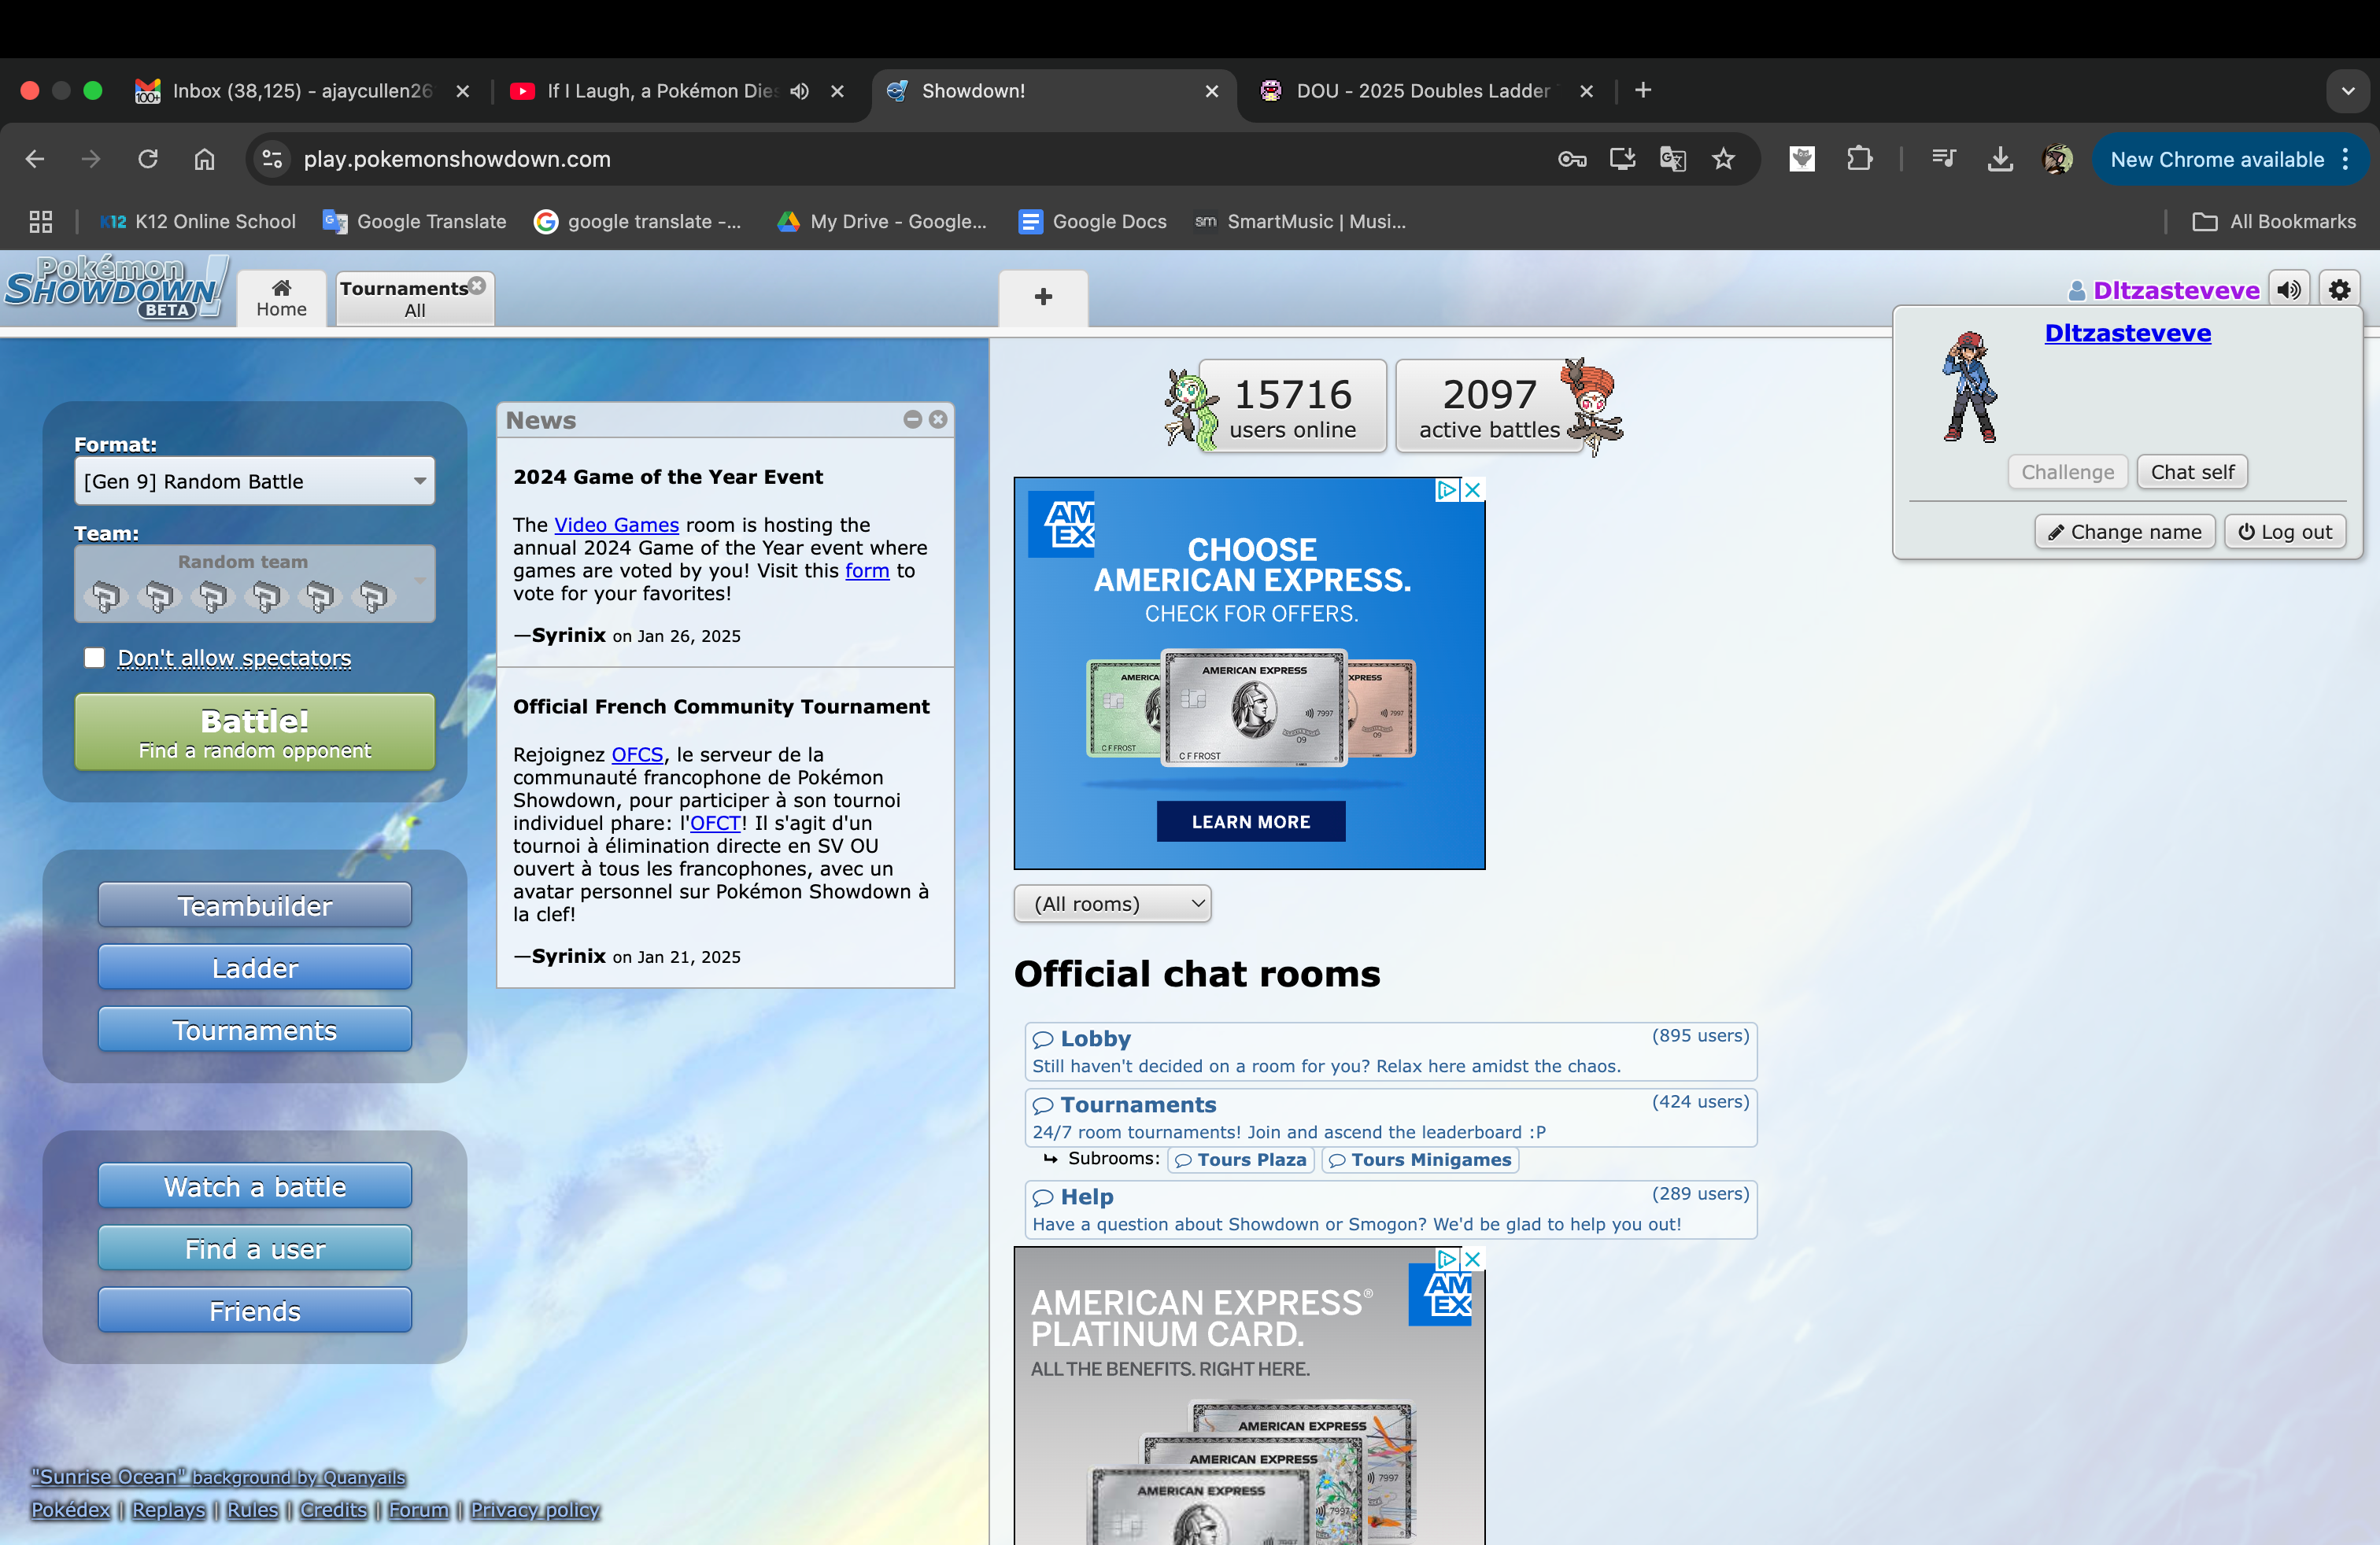
Task: Open the Random team selector
Action: click(254, 584)
